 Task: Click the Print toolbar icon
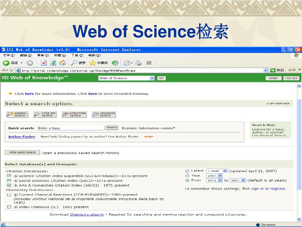(138, 63)
